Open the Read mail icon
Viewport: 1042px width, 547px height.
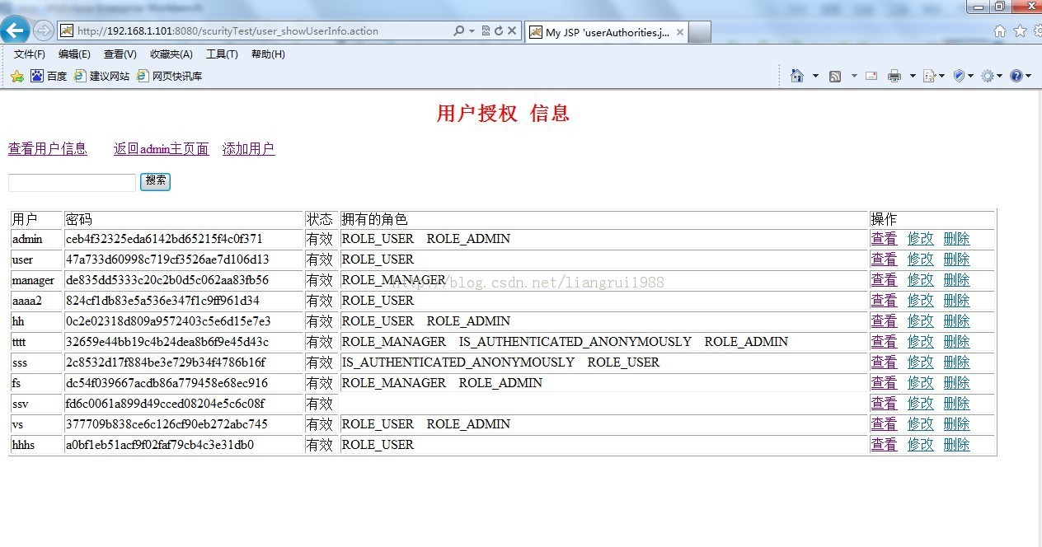point(871,75)
